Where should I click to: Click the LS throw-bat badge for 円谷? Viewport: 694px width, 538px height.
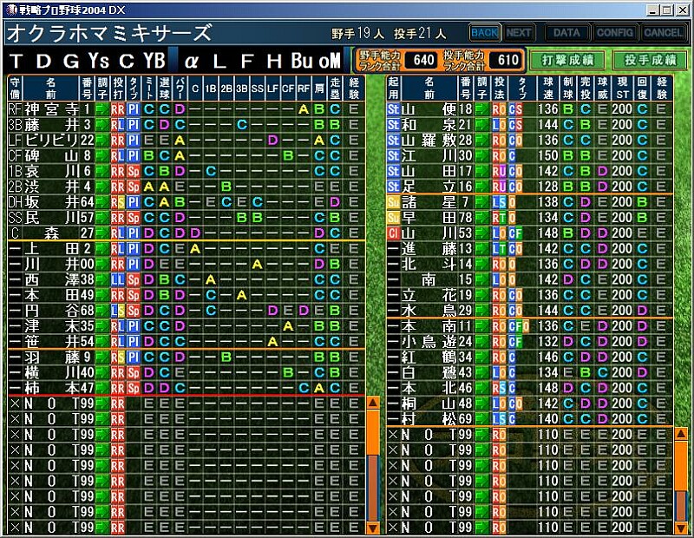tap(118, 311)
